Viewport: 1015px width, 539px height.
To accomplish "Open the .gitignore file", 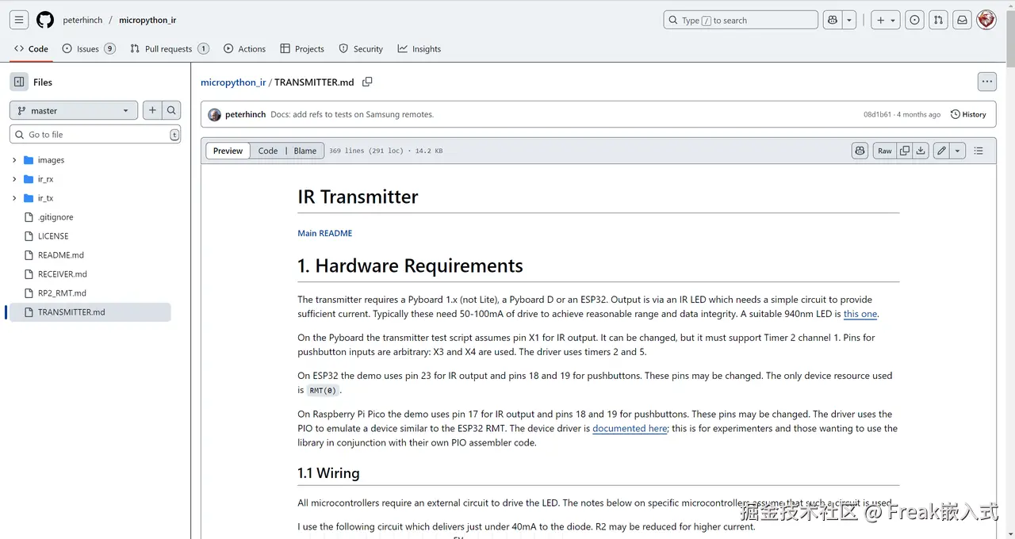I will pos(56,217).
